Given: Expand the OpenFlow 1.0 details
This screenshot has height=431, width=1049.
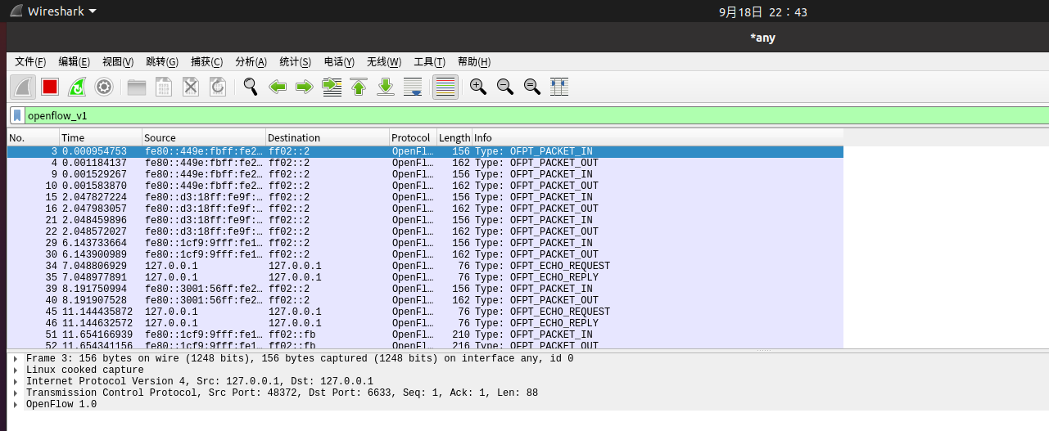Looking at the screenshot, I should pos(16,404).
